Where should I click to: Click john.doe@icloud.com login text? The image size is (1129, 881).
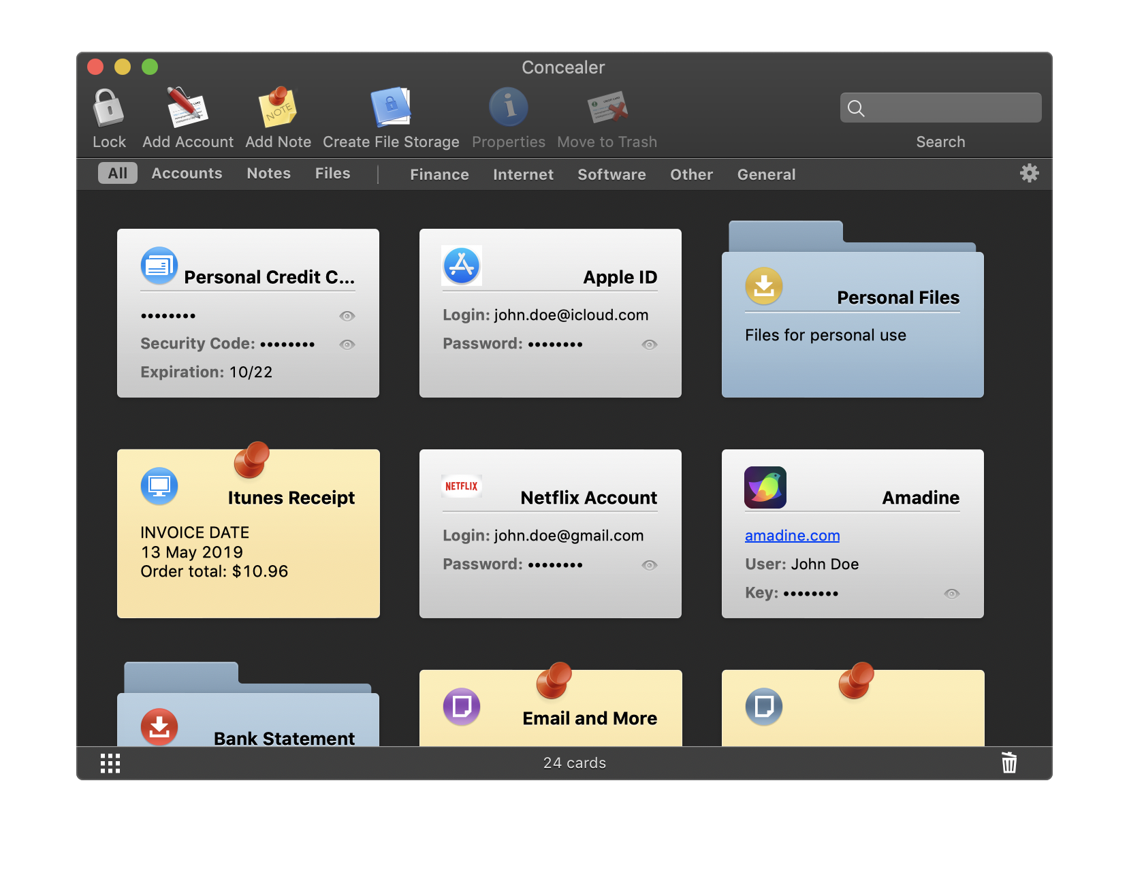tap(571, 315)
